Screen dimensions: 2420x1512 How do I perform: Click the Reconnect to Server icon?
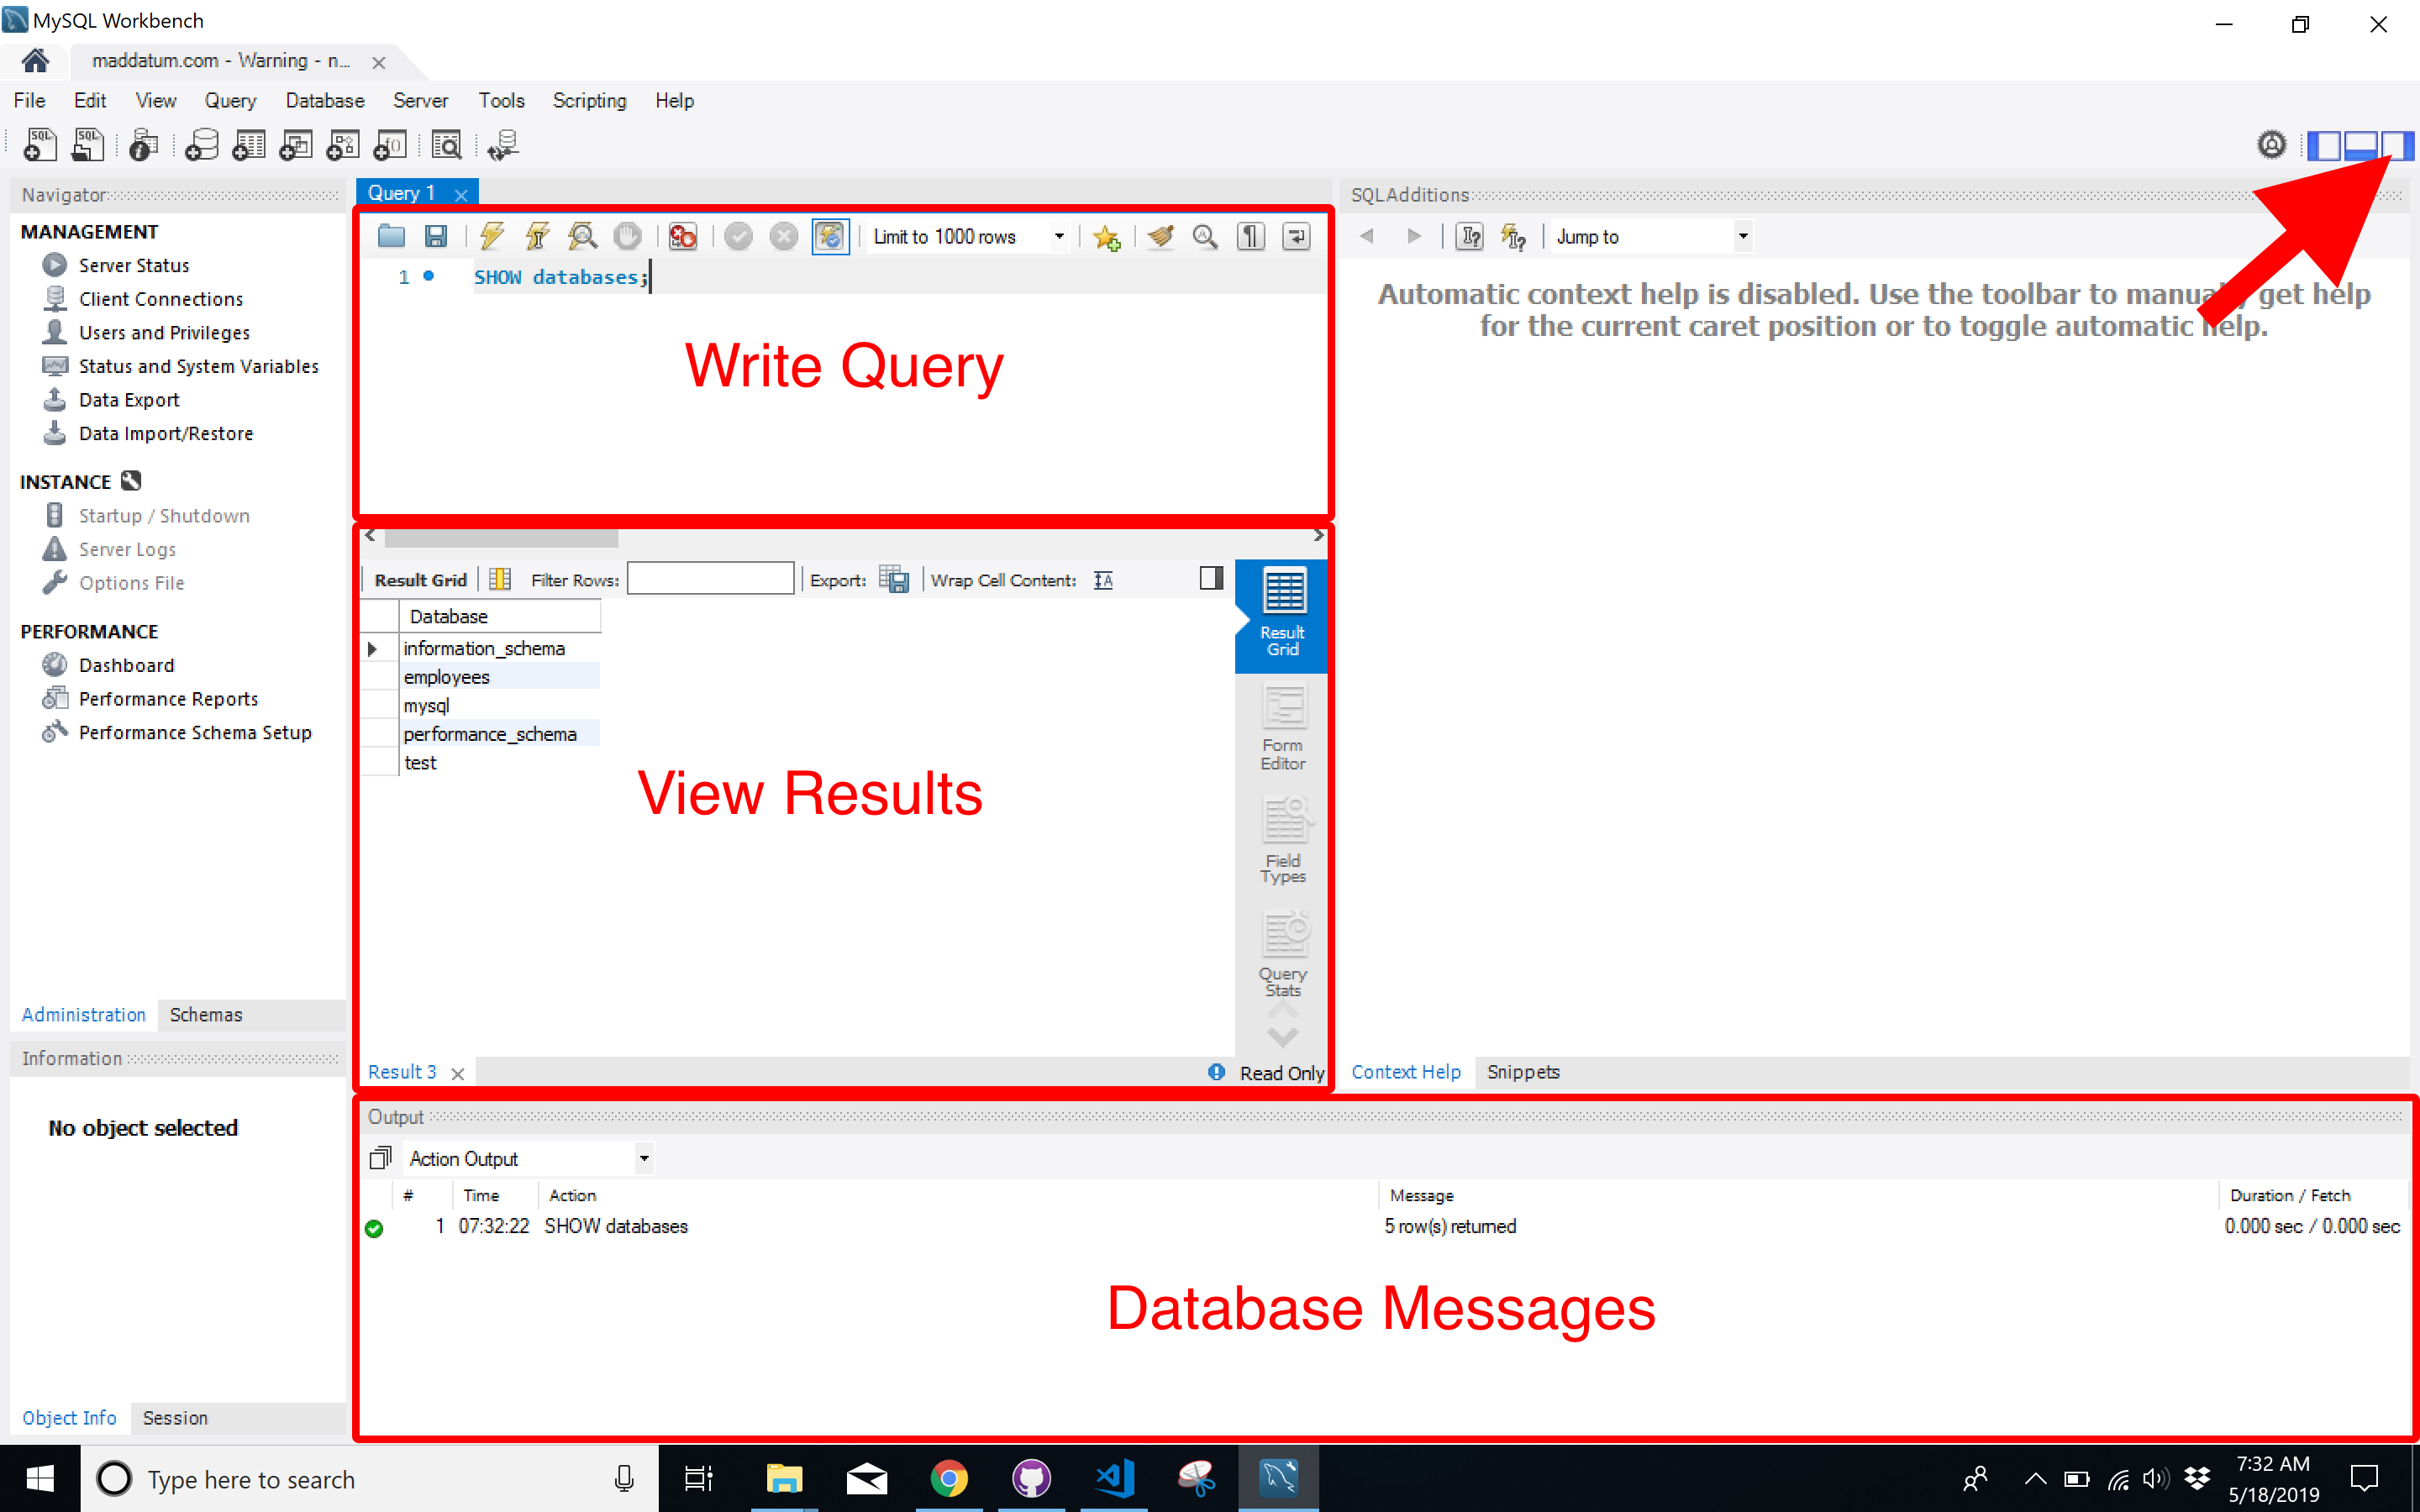tap(503, 146)
